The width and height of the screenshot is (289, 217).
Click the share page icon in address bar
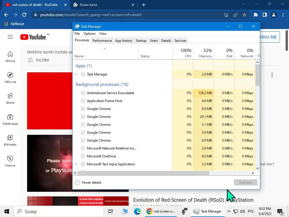235,15
